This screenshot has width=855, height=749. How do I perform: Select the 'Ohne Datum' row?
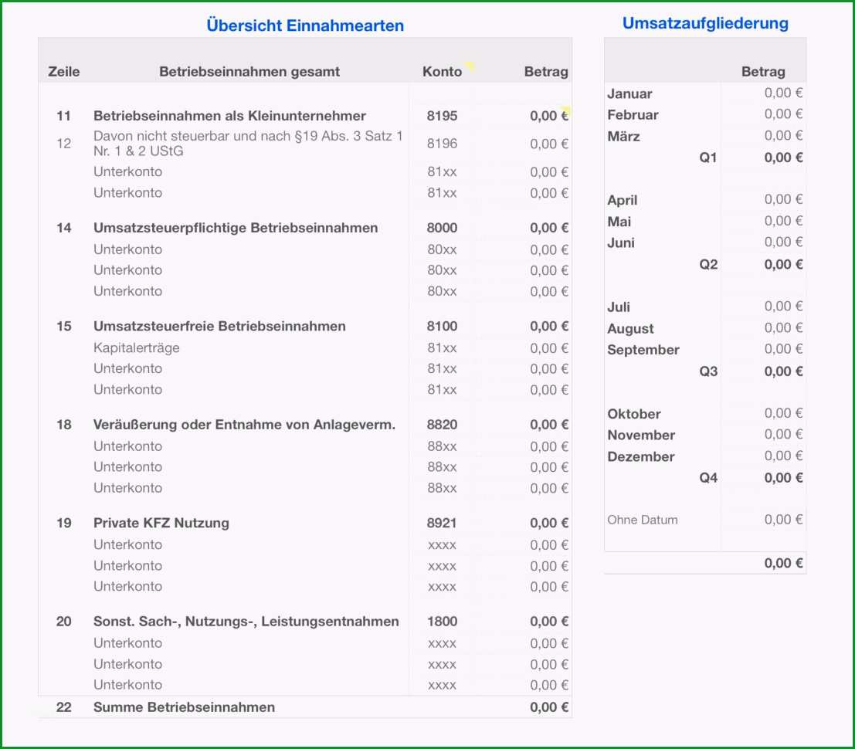click(x=705, y=520)
